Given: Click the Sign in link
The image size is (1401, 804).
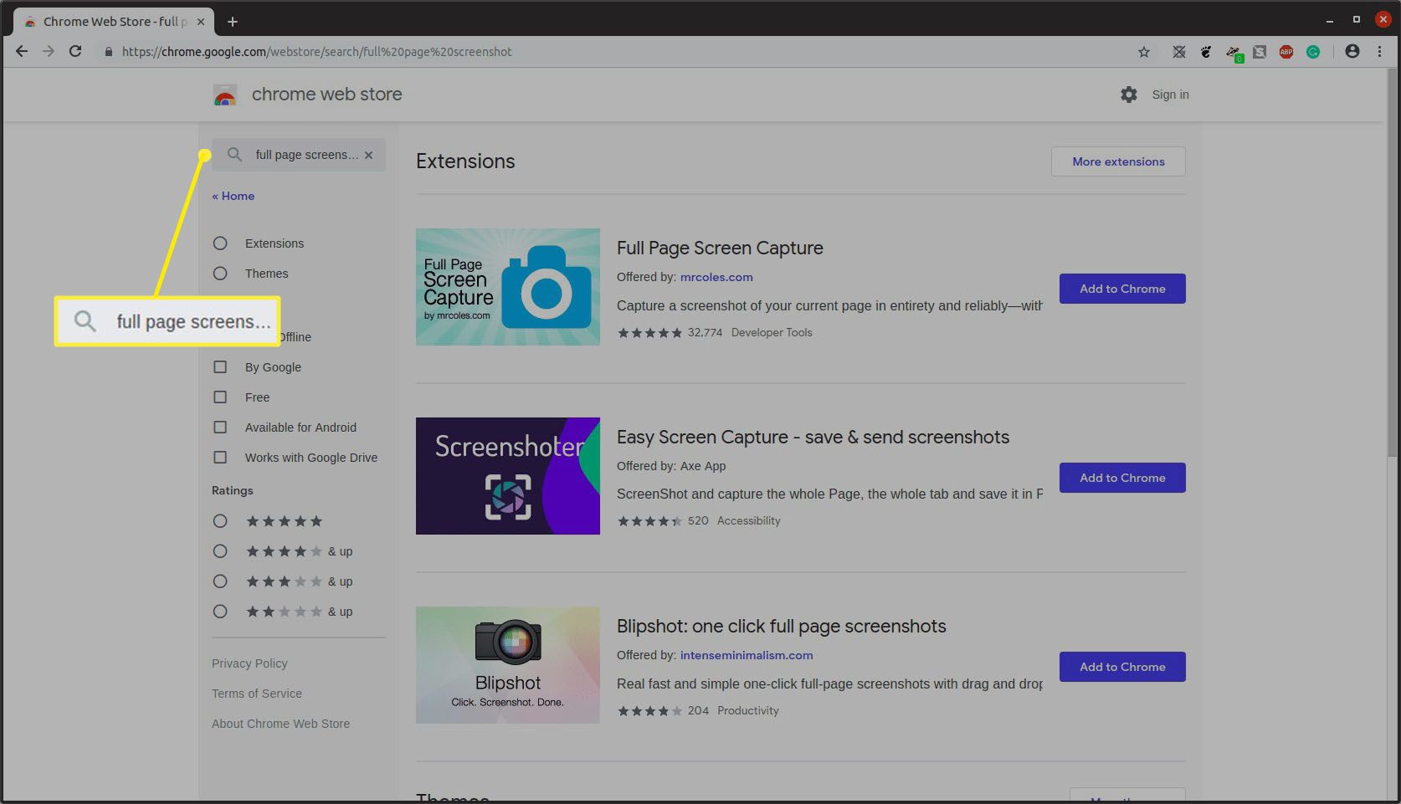Looking at the screenshot, I should point(1170,95).
